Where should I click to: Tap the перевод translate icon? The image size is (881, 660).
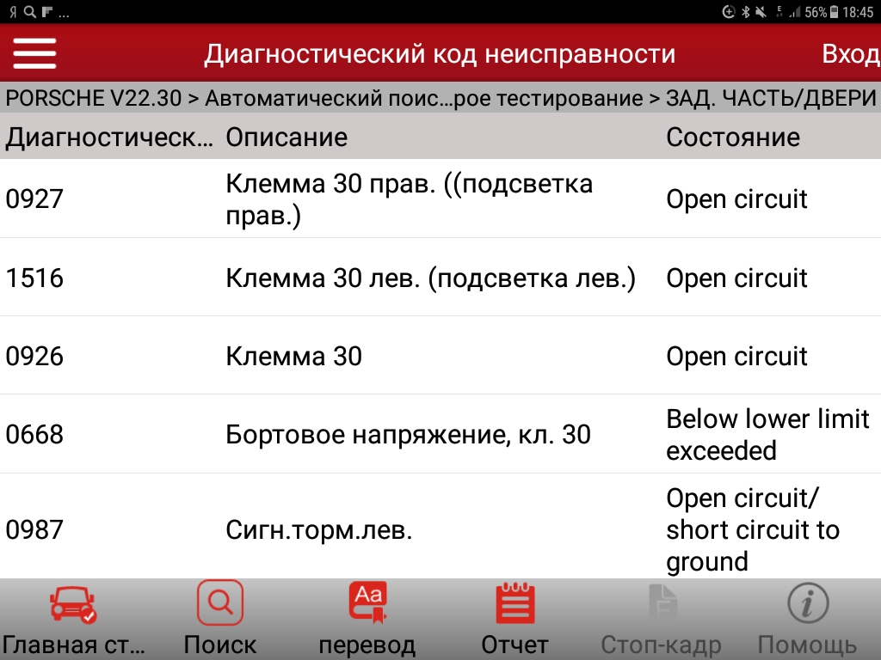[x=367, y=604]
